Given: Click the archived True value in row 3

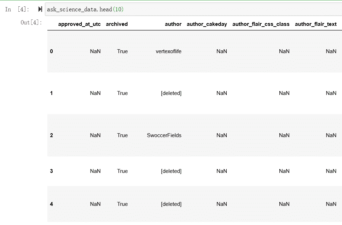Looking at the screenshot, I should tap(122, 171).
